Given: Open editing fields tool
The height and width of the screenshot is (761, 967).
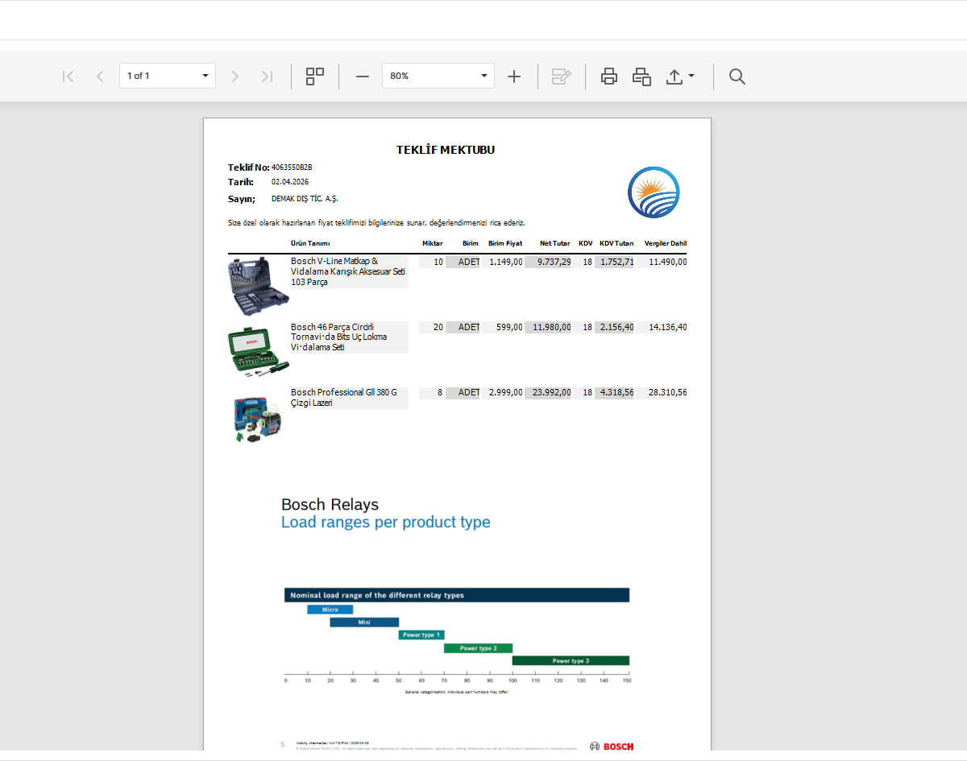Looking at the screenshot, I should click(x=562, y=77).
